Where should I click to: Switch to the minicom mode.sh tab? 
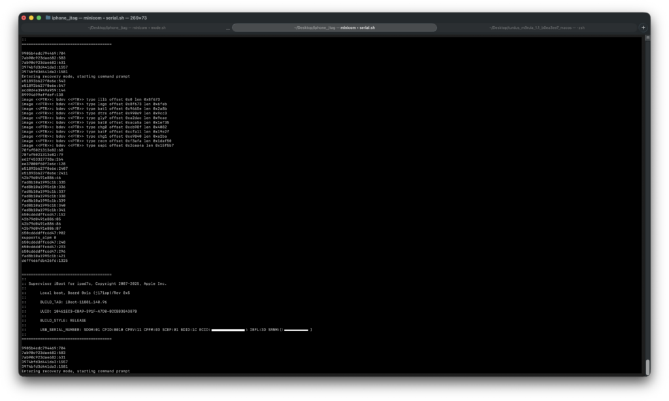pos(127,27)
